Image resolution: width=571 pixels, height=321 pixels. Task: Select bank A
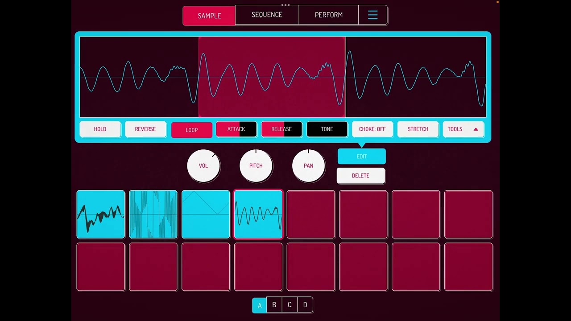coord(260,305)
